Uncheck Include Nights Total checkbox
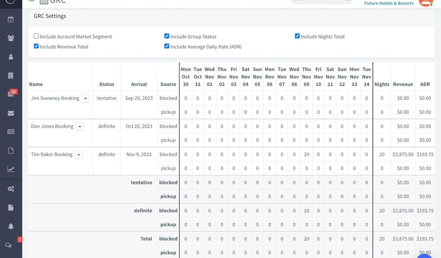The width and height of the screenshot is (441, 258). pos(297,36)
